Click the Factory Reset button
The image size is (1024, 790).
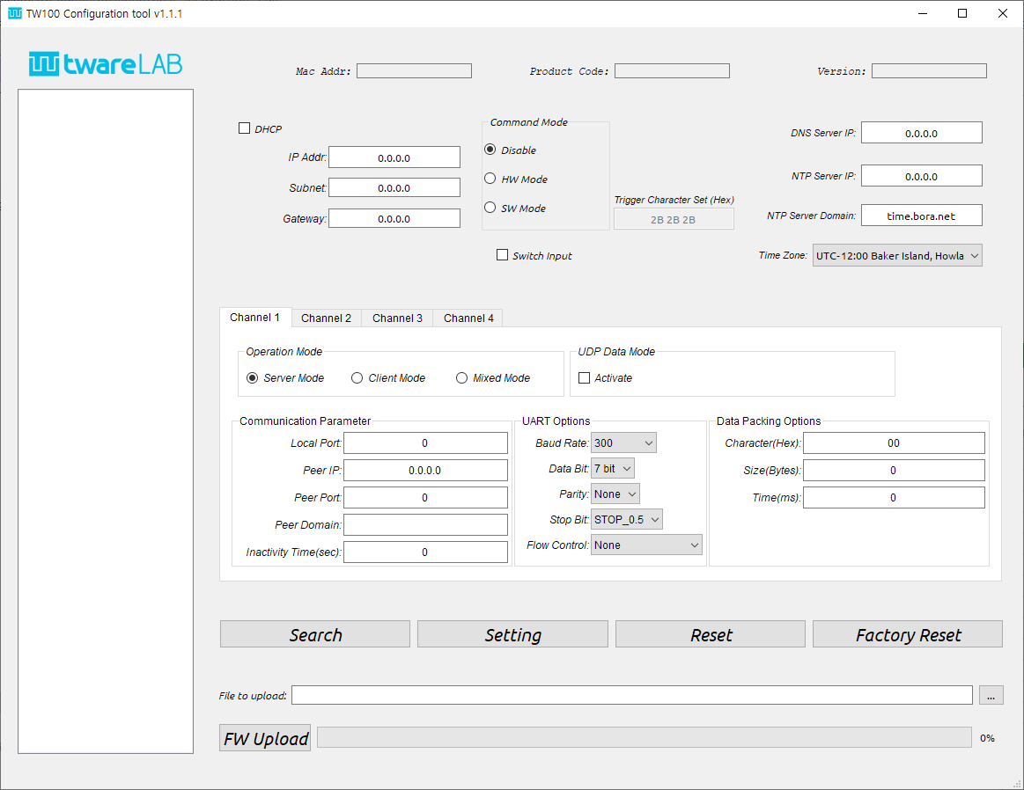coord(907,634)
